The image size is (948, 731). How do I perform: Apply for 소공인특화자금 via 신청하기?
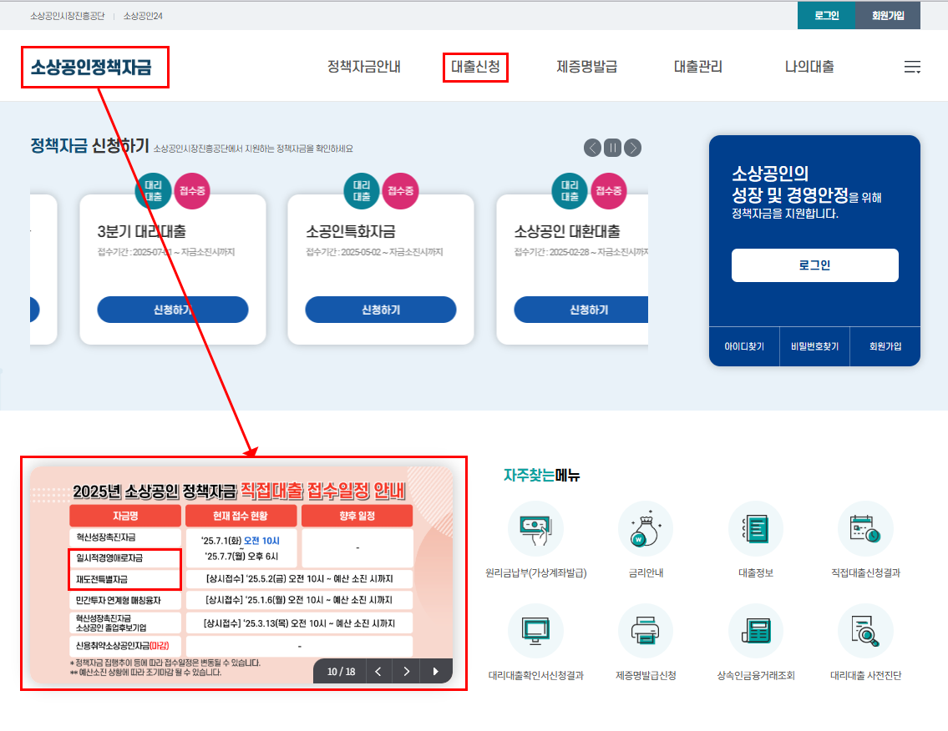(x=380, y=310)
